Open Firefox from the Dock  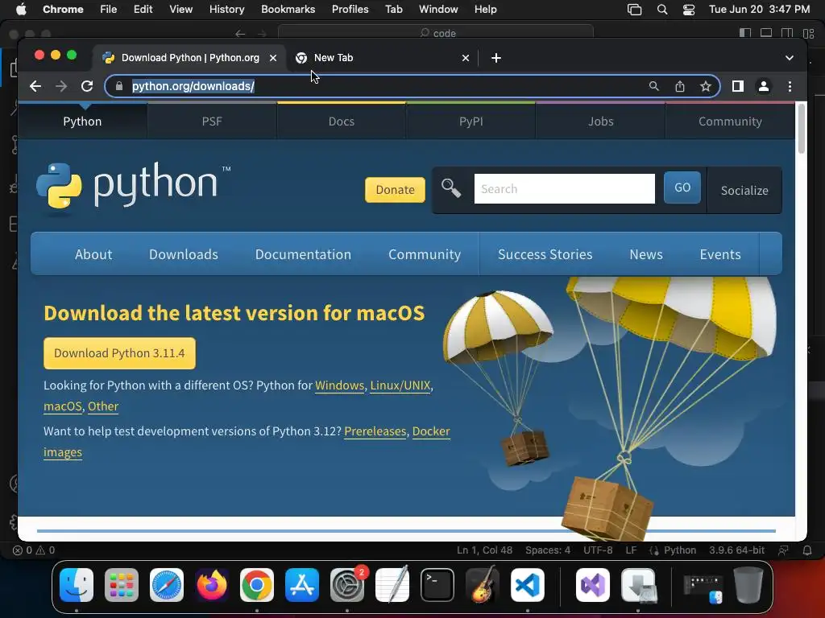[212, 585]
